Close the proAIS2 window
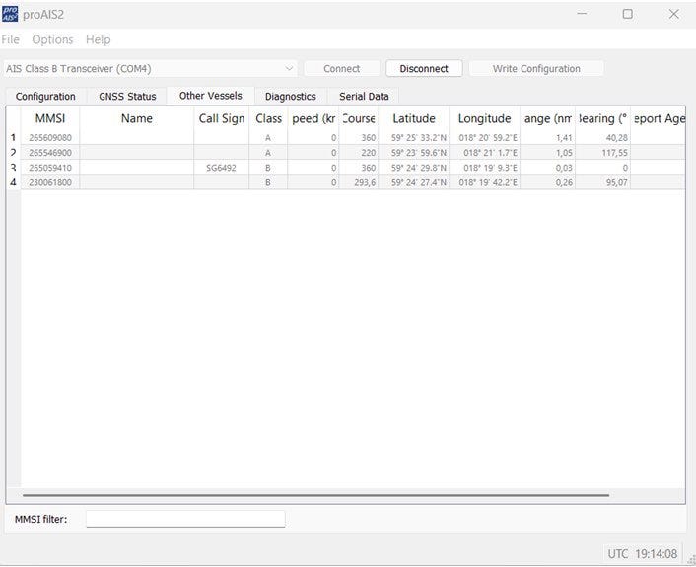This screenshot has width=696, height=567. (x=673, y=14)
